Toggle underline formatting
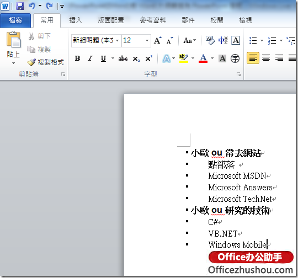This screenshot has width=298, height=278. point(103,58)
